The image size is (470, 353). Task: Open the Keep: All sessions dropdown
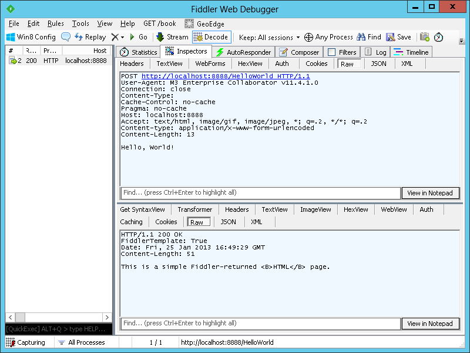(x=269, y=37)
